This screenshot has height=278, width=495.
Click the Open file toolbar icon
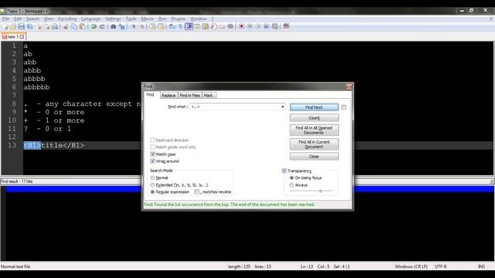(13, 26)
